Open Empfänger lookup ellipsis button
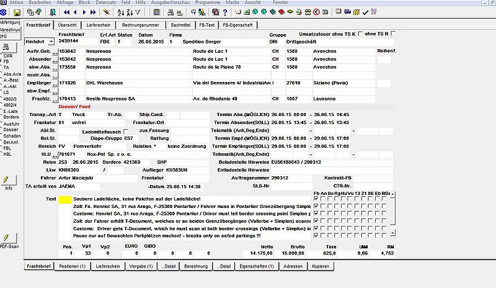The image size is (496, 288). click(x=55, y=83)
